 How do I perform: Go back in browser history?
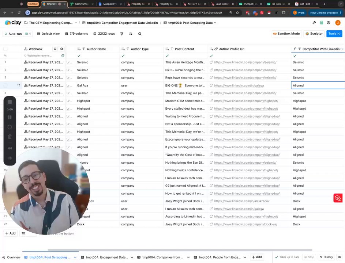[x=5, y=13]
